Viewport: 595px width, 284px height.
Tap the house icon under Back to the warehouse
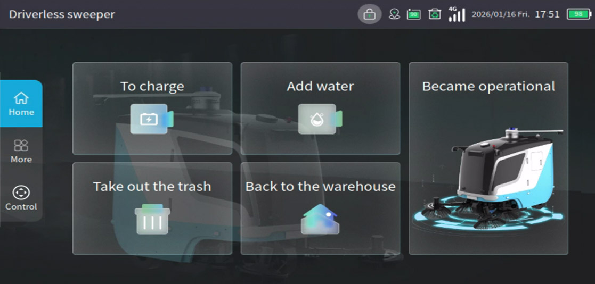point(320,219)
